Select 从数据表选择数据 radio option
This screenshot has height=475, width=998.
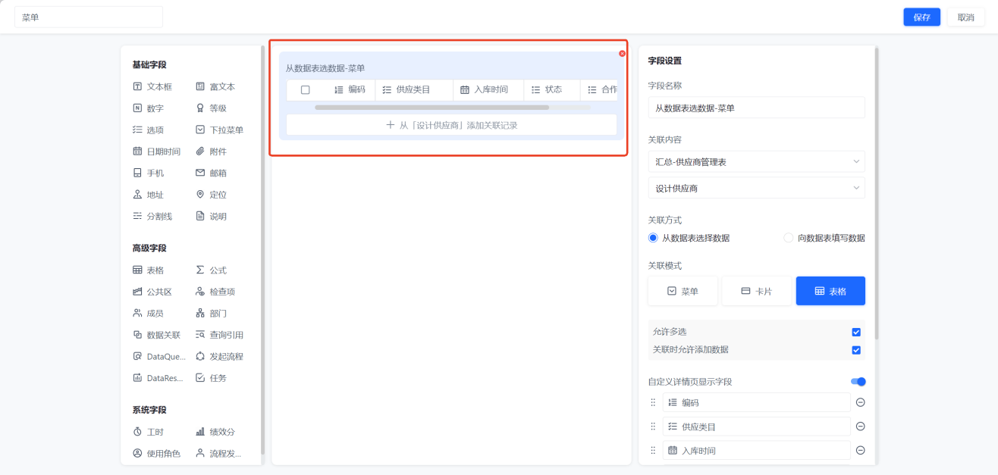[x=689, y=238]
